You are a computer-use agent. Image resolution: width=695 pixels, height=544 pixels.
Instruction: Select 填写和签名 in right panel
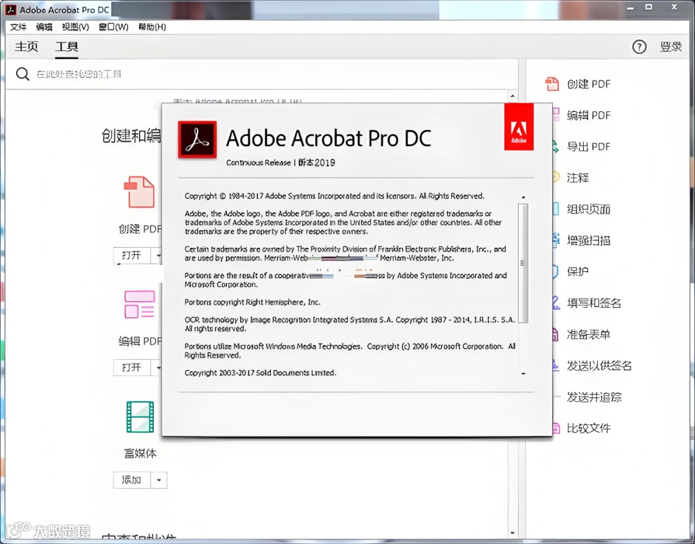[x=594, y=303]
